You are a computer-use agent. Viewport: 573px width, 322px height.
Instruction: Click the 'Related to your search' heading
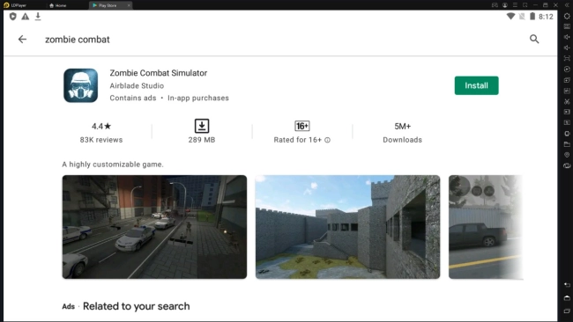[x=137, y=306]
